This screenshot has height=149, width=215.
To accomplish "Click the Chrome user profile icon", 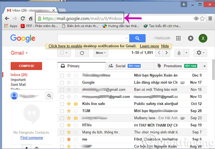I will coord(184,4).
